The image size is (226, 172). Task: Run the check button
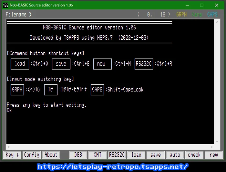[194, 155]
